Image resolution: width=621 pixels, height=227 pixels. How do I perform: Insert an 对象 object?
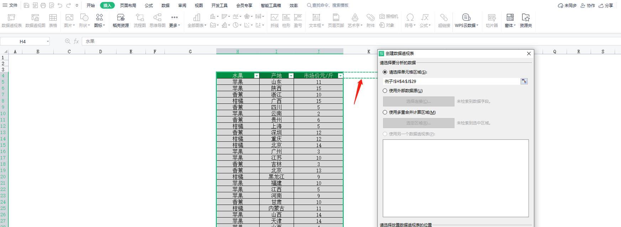point(387,25)
